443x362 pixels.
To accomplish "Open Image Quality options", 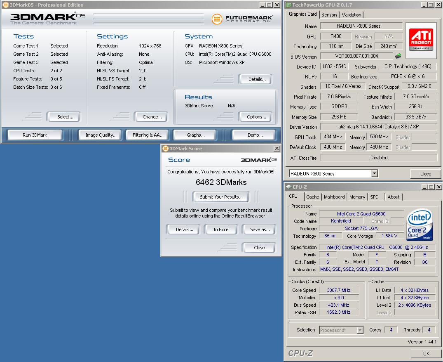I will (101, 135).
